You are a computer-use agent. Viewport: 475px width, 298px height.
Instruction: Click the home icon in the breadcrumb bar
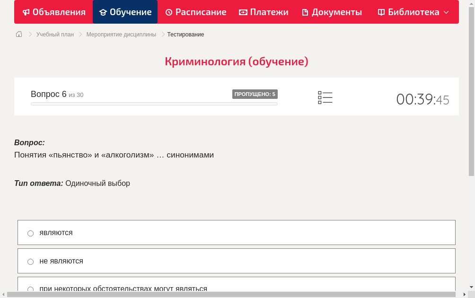[x=18, y=34]
